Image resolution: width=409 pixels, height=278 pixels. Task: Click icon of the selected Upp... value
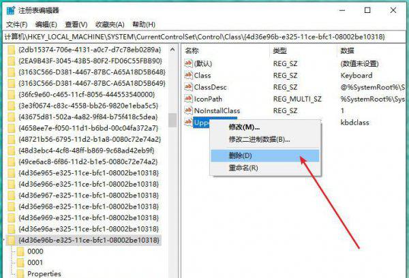point(188,122)
